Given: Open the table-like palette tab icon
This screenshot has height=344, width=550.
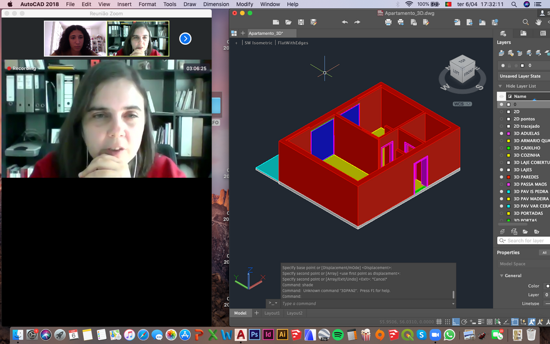Looking at the screenshot, I should pos(543,33).
